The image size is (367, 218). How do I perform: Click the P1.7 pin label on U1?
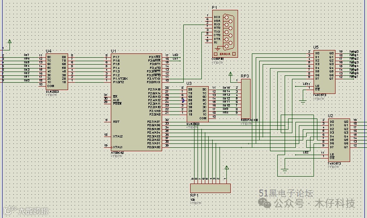click(116, 57)
